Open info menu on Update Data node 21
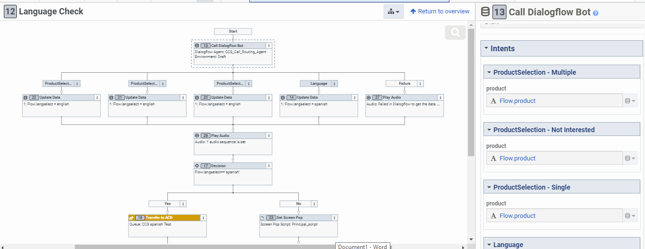 [x=183, y=97]
